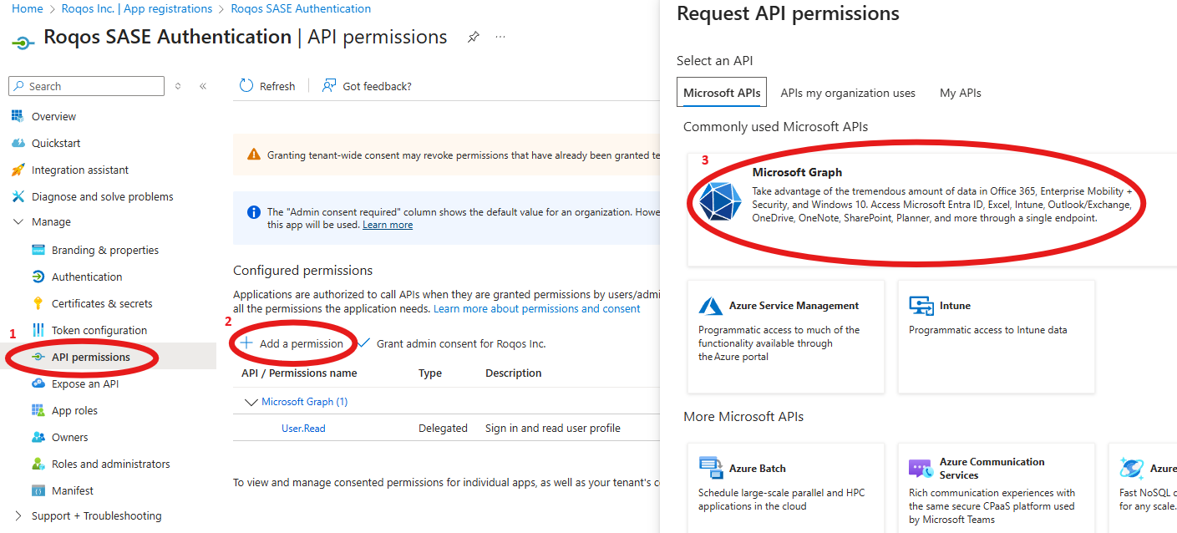Click the sidebar Search field
The image size is (1177, 533).
pos(87,86)
